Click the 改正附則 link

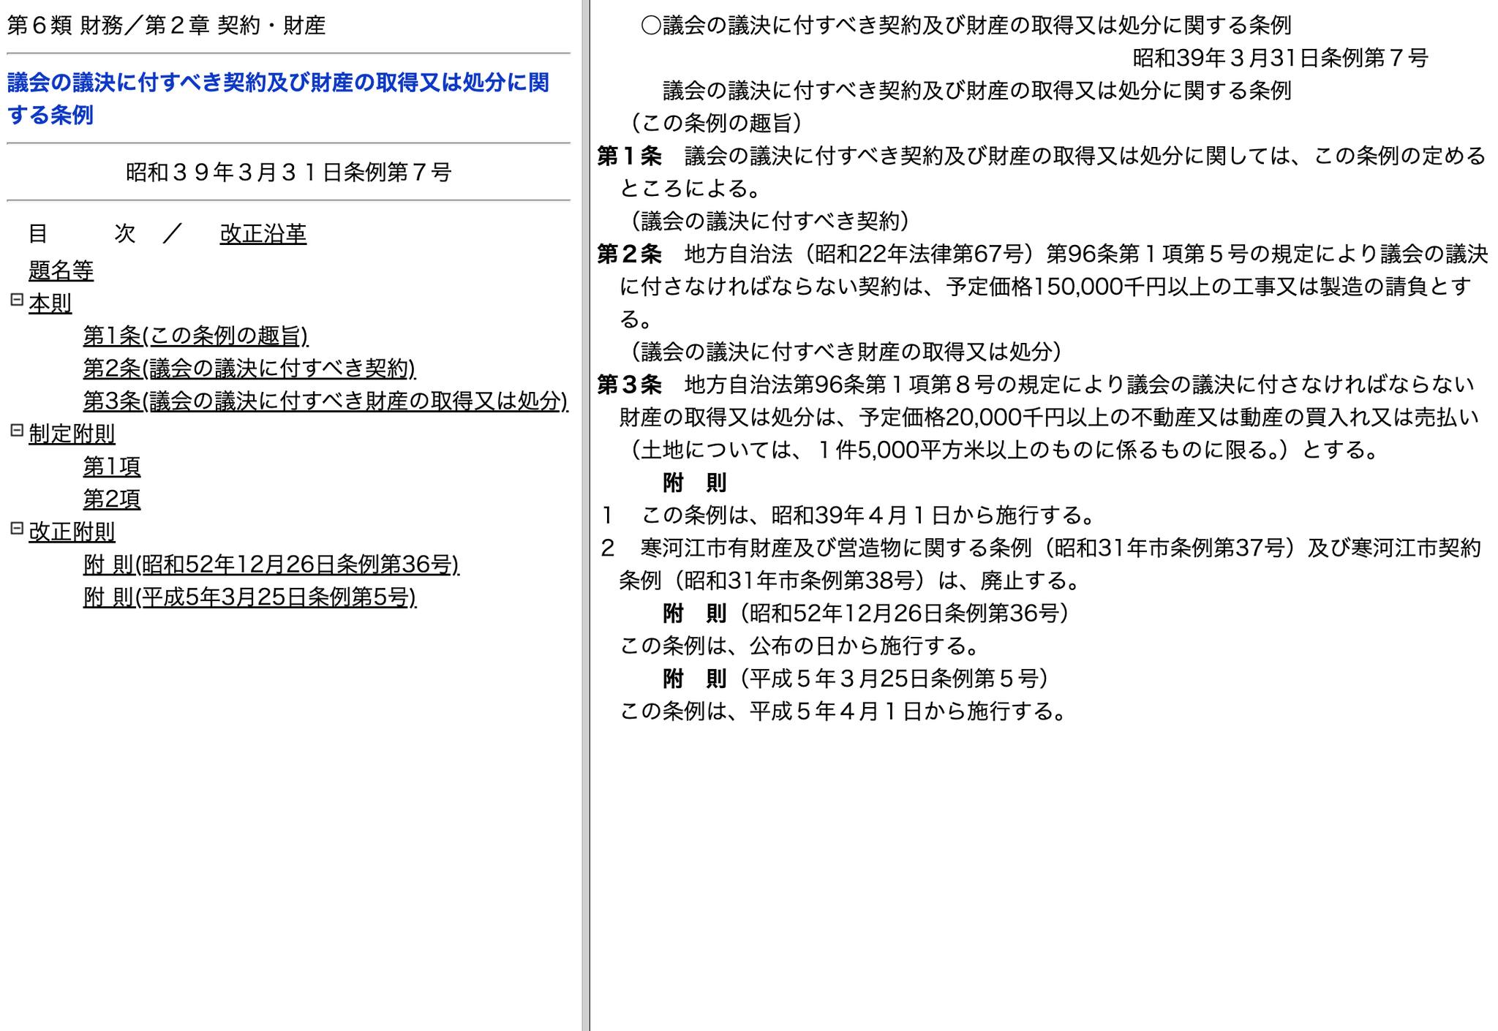click(x=72, y=532)
